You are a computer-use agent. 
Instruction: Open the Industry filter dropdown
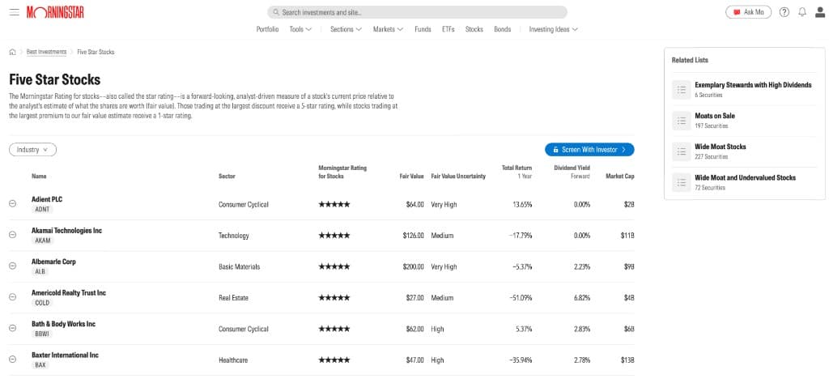coord(32,150)
